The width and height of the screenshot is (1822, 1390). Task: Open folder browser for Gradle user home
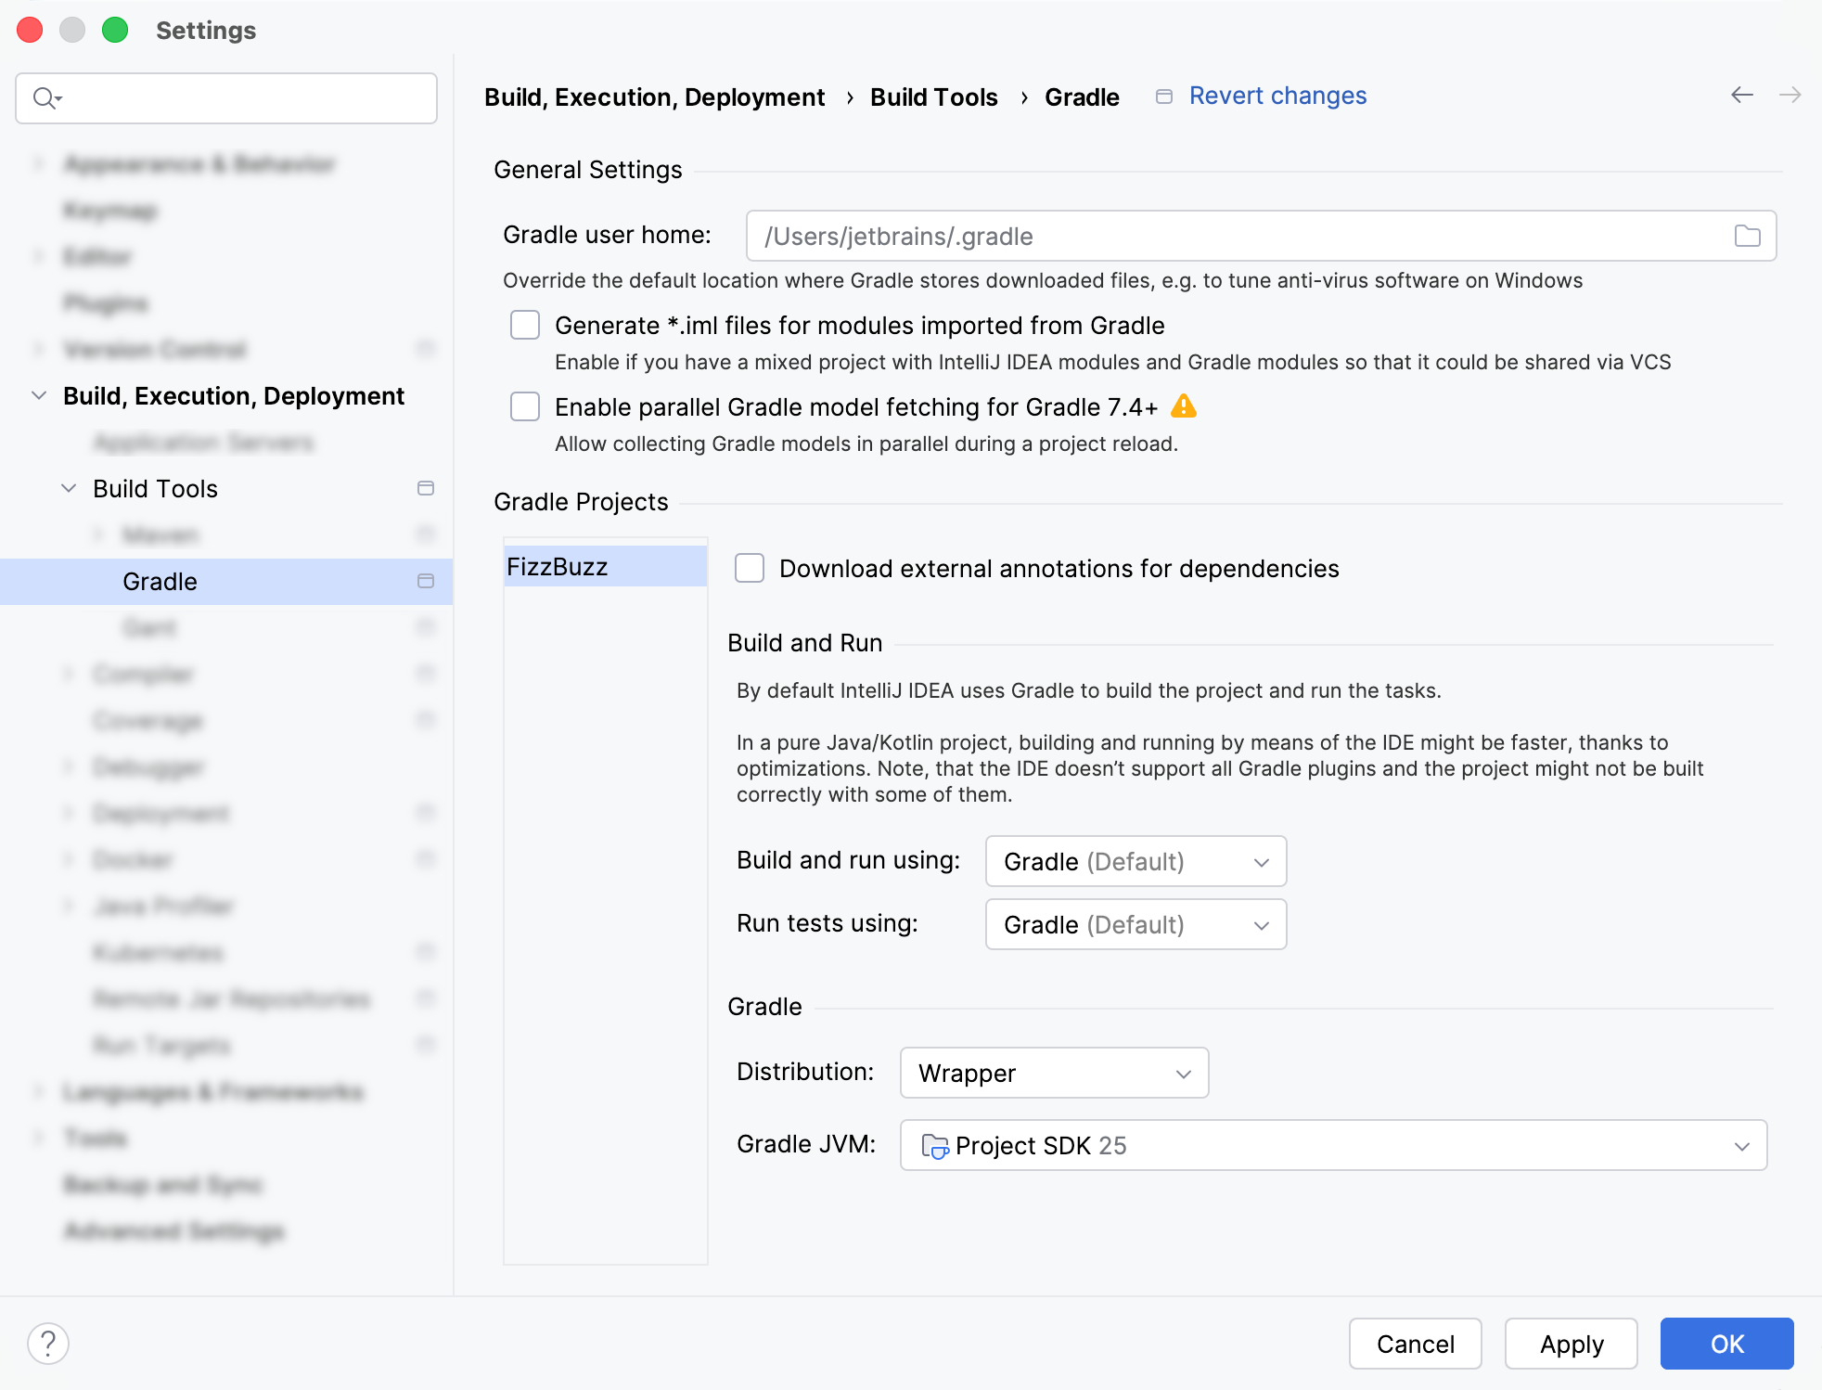pos(1747,236)
